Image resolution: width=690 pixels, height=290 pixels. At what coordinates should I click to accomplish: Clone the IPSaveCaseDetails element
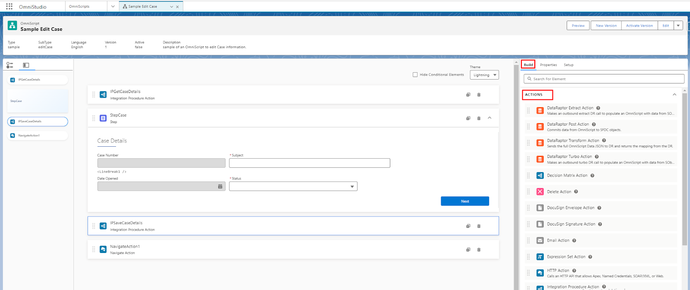pos(468,226)
